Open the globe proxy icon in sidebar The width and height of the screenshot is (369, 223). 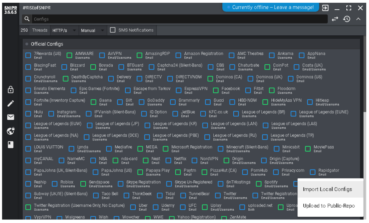11,131
